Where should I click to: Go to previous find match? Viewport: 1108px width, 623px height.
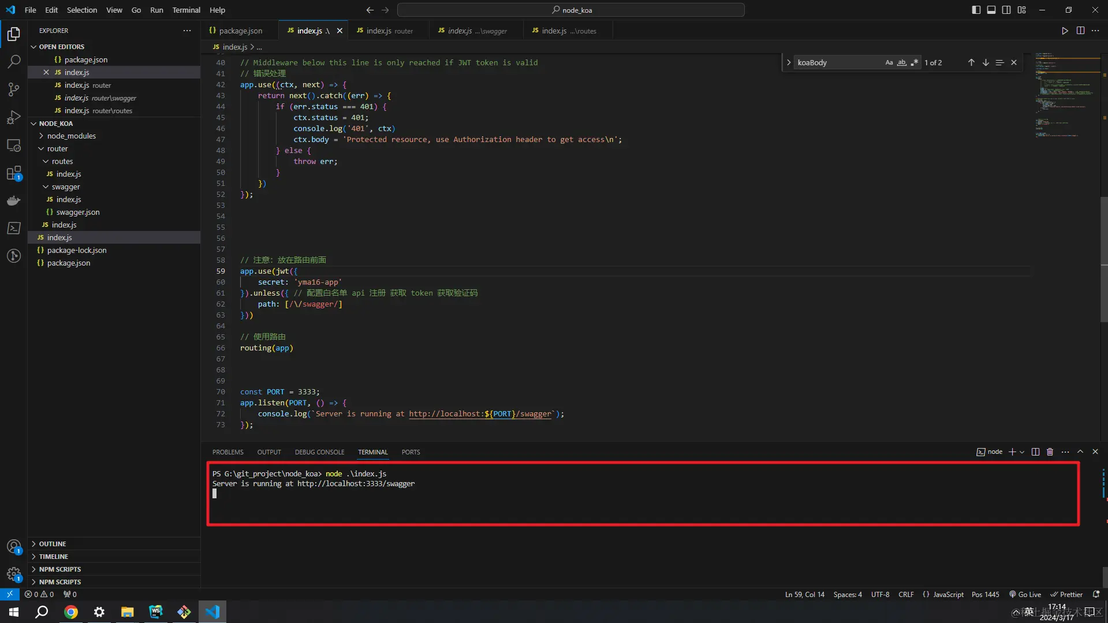pyautogui.click(x=971, y=62)
